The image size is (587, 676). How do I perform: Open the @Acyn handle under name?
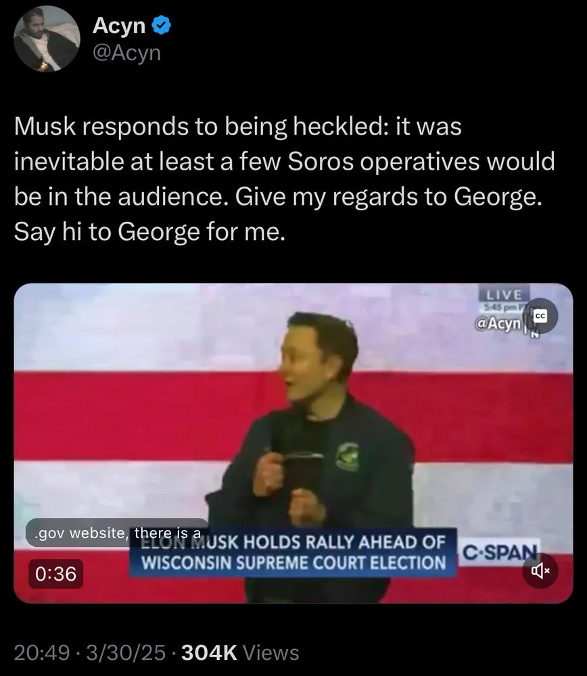[x=127, y=53]
